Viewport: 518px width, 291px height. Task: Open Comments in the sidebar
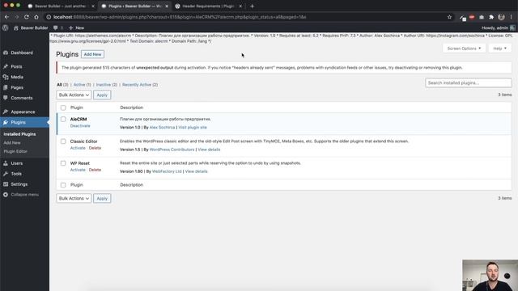pos(22,98)
